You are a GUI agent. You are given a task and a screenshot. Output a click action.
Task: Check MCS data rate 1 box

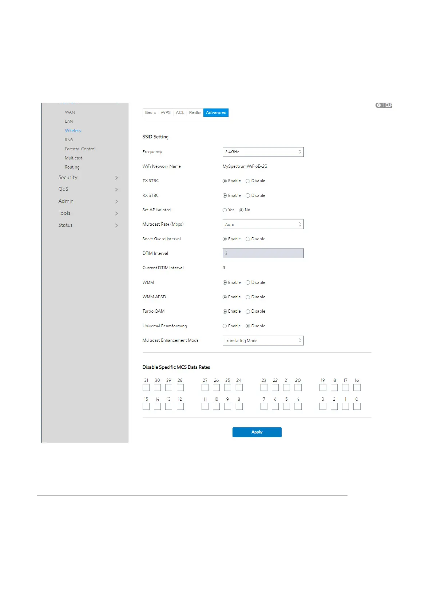[345, 407]
